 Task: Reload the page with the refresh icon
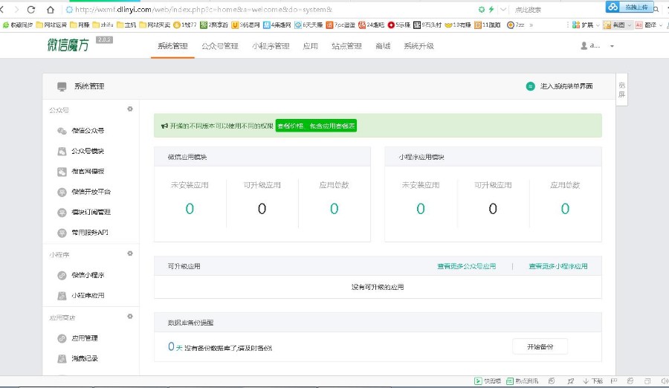pos(31,10)
